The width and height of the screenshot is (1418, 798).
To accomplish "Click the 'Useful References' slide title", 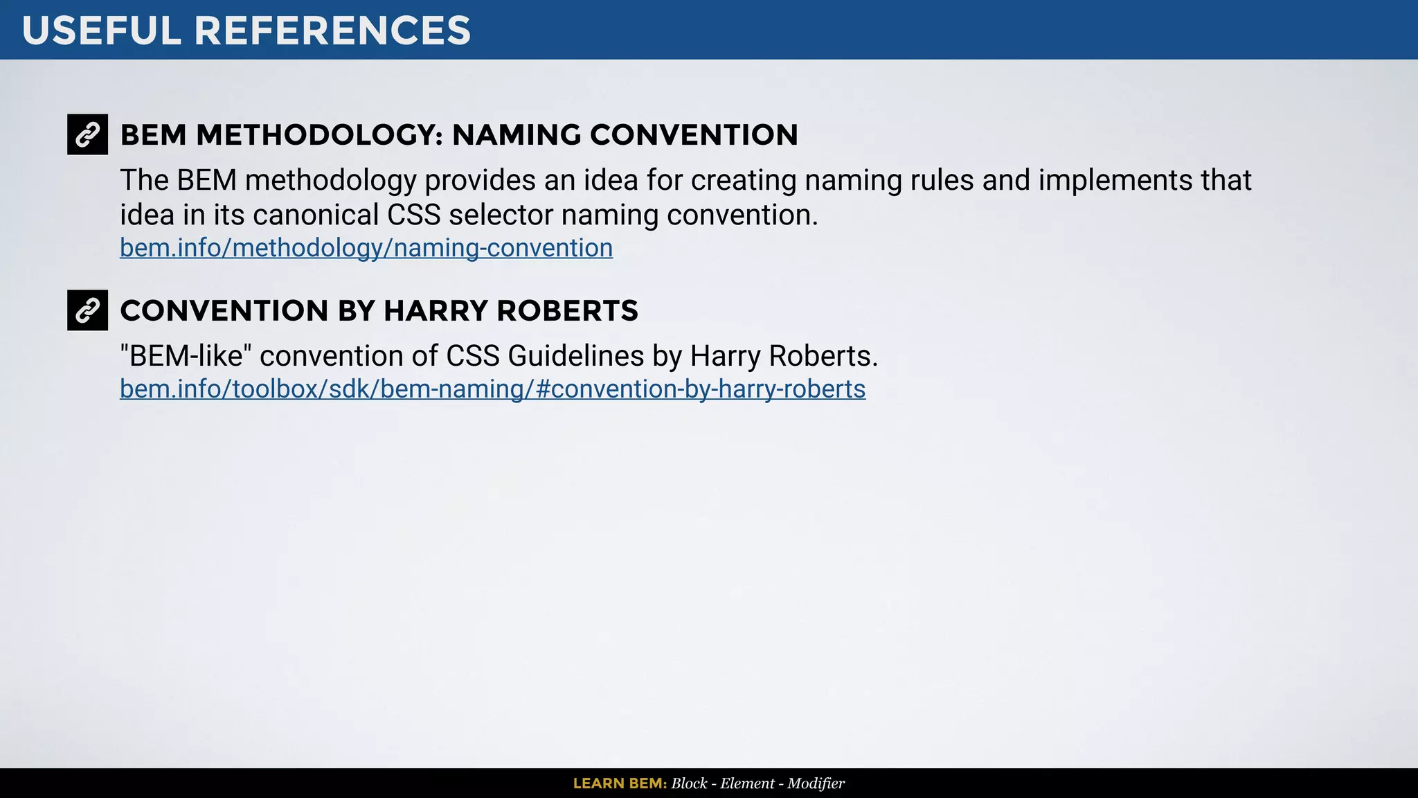I will tap(246, 30).
